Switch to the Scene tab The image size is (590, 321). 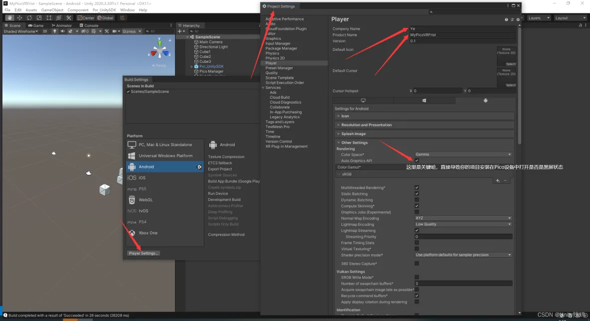click(x=12, y=25)
